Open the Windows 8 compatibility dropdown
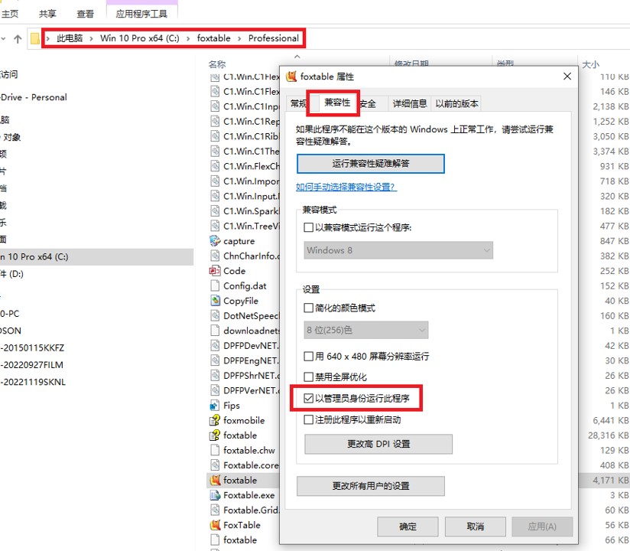The image size is (630, 551). click(398, 250)
